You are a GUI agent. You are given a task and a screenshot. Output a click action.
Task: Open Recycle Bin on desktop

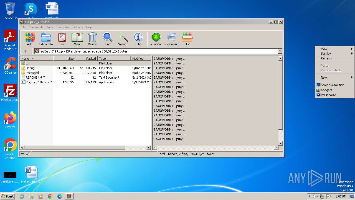click(10, 11)
